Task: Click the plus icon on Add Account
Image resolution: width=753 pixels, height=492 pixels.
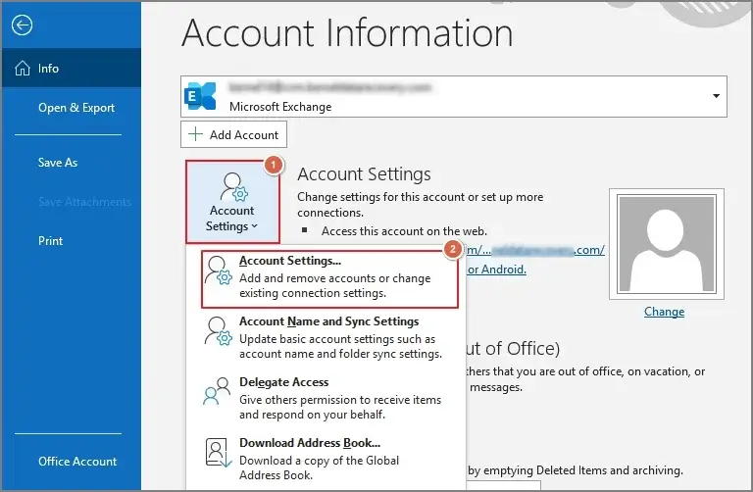Action: tap(195, 134)
